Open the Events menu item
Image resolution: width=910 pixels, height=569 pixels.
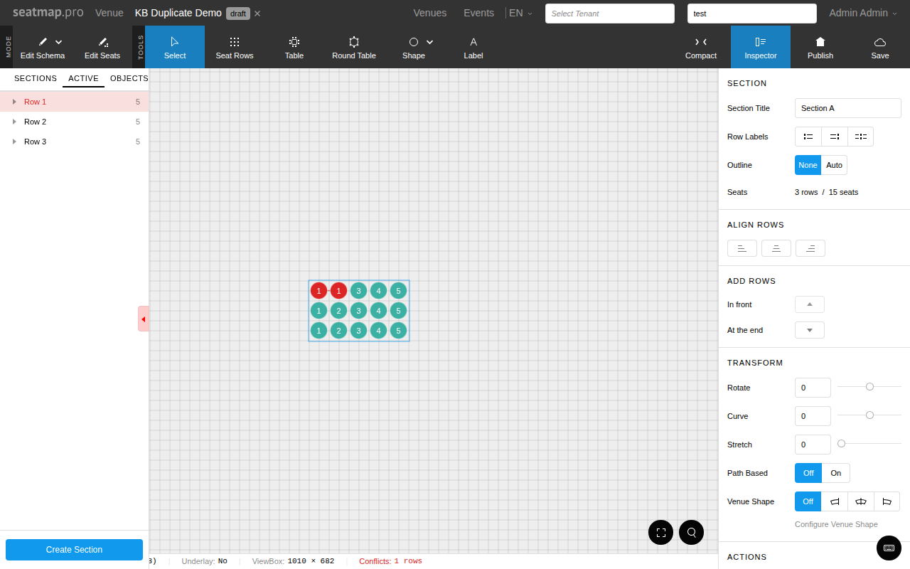point(478,13)
